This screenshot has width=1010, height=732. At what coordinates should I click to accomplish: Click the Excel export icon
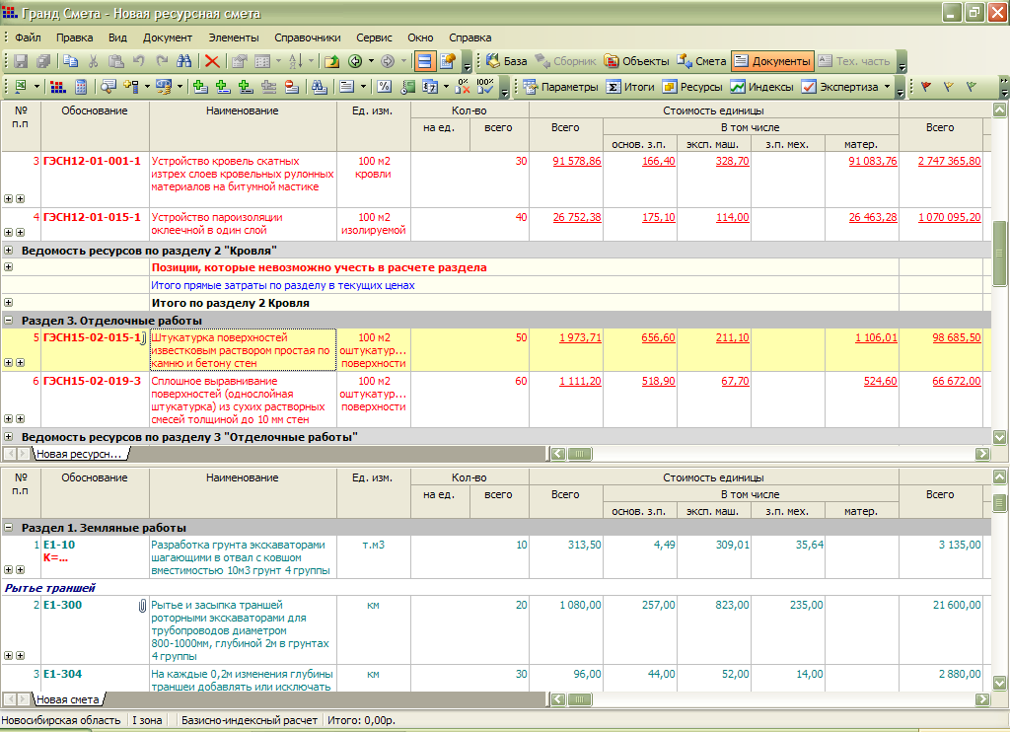[20, 87]
